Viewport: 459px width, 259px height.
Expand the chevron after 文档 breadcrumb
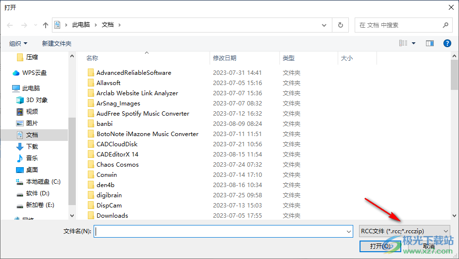pos(119,25)
